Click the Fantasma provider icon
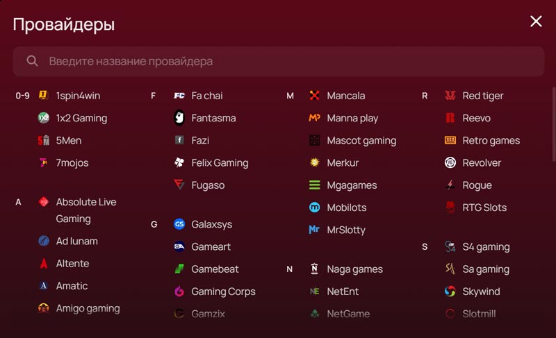Image resolution: width=556 pixels, height=338 pixels. click(x=179, y=118)
